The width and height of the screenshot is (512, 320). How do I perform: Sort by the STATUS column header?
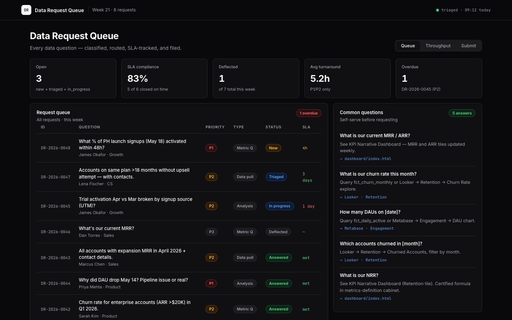273,127
